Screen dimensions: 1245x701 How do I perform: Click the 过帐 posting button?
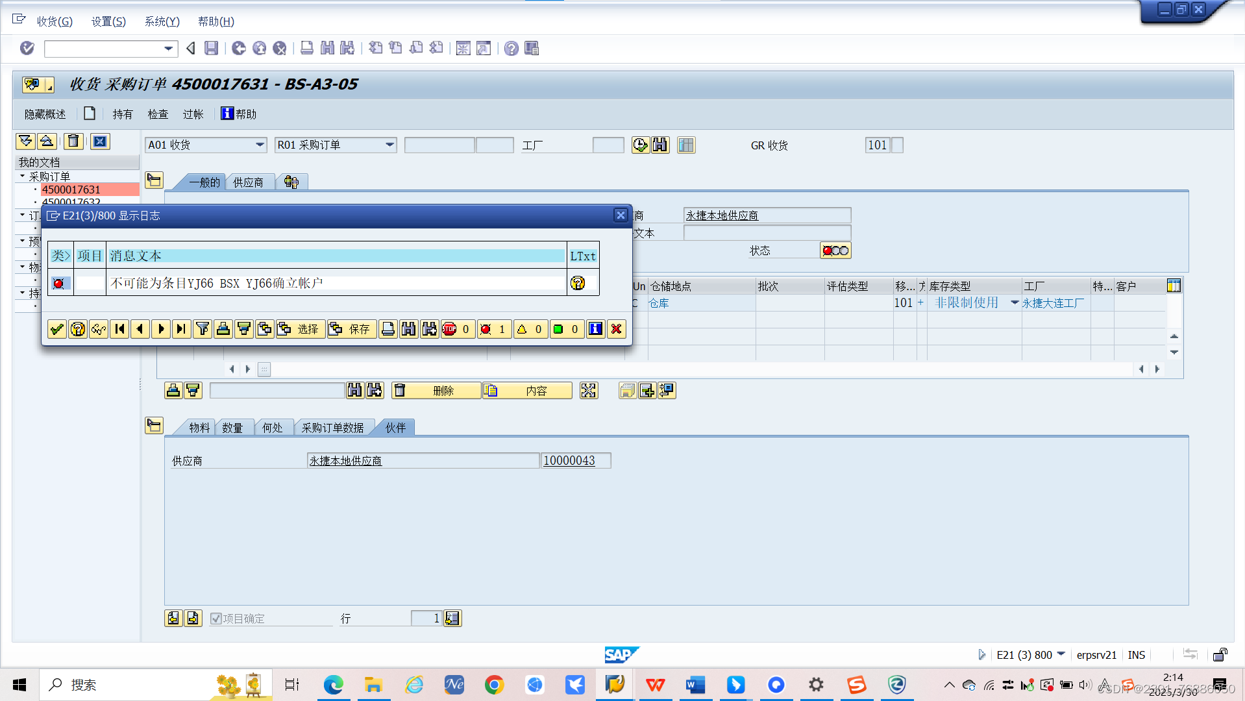192,114
